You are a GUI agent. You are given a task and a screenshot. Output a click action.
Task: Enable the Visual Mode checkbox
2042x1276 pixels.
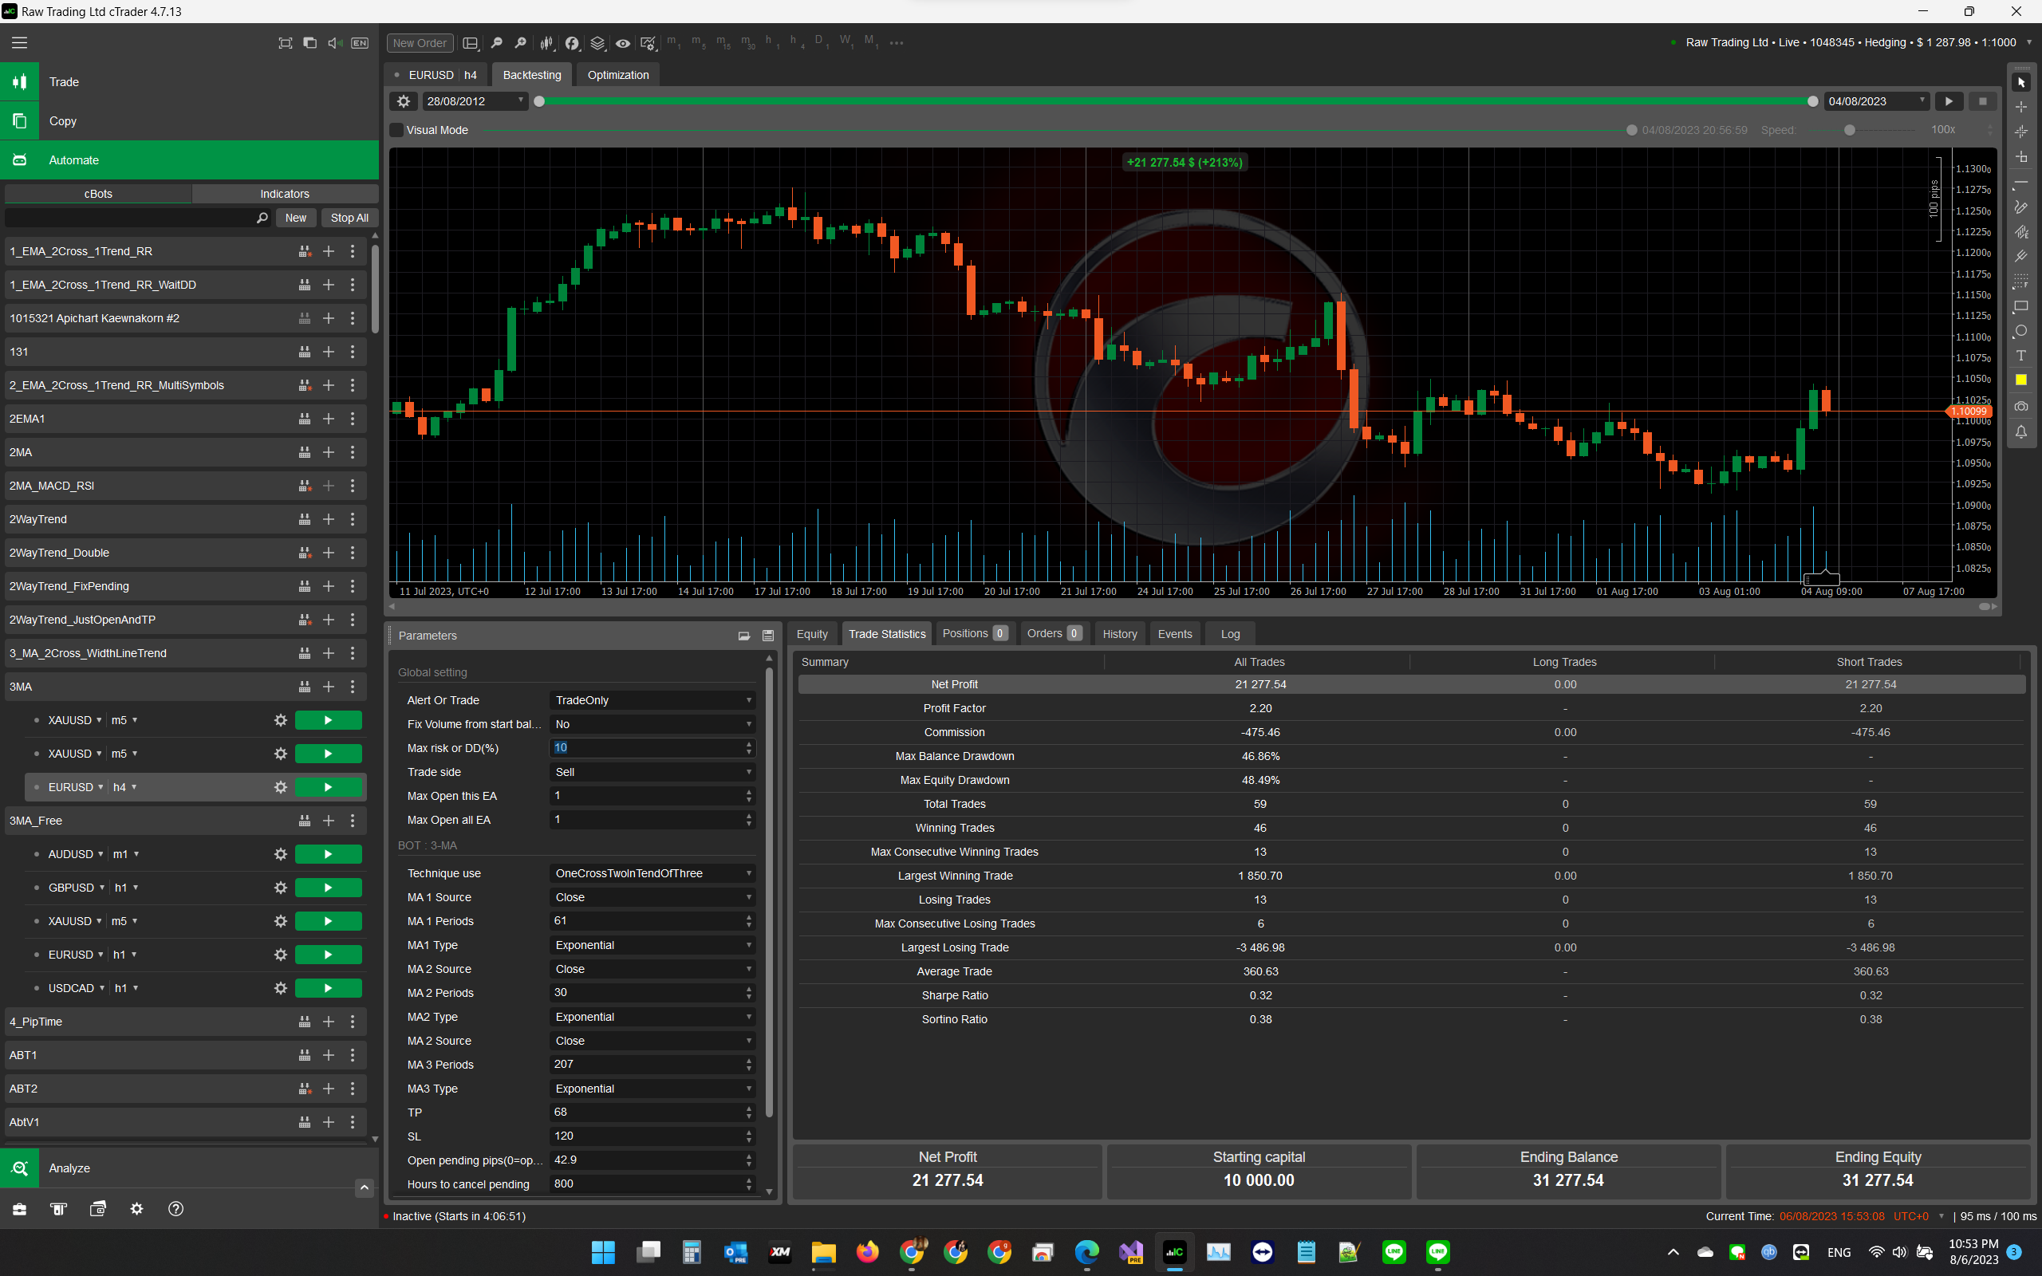(x=396, y=130)
